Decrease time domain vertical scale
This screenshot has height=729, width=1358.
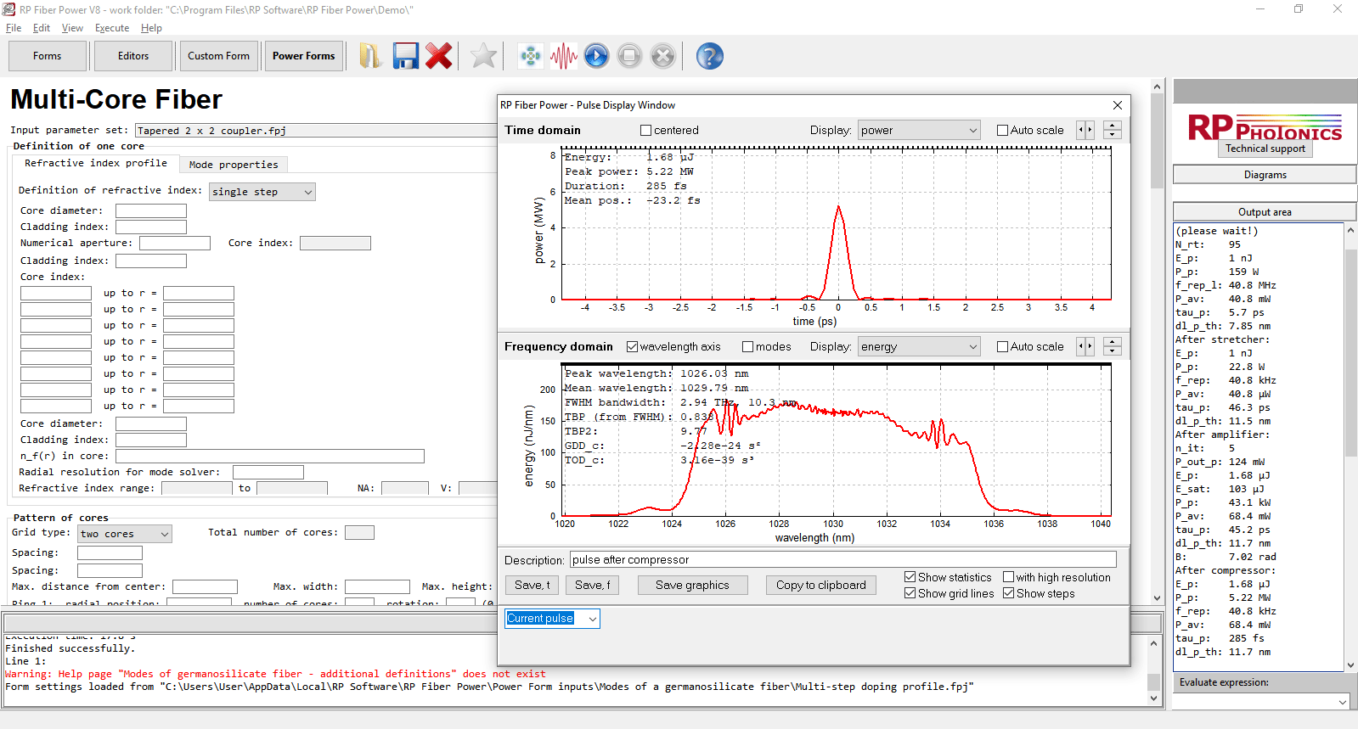tap(1113, 135)
